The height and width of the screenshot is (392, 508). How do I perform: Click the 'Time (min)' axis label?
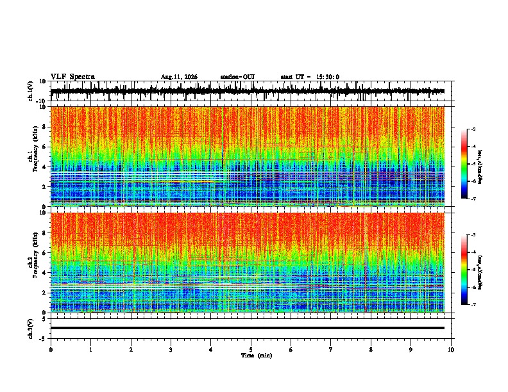(257, 355)
